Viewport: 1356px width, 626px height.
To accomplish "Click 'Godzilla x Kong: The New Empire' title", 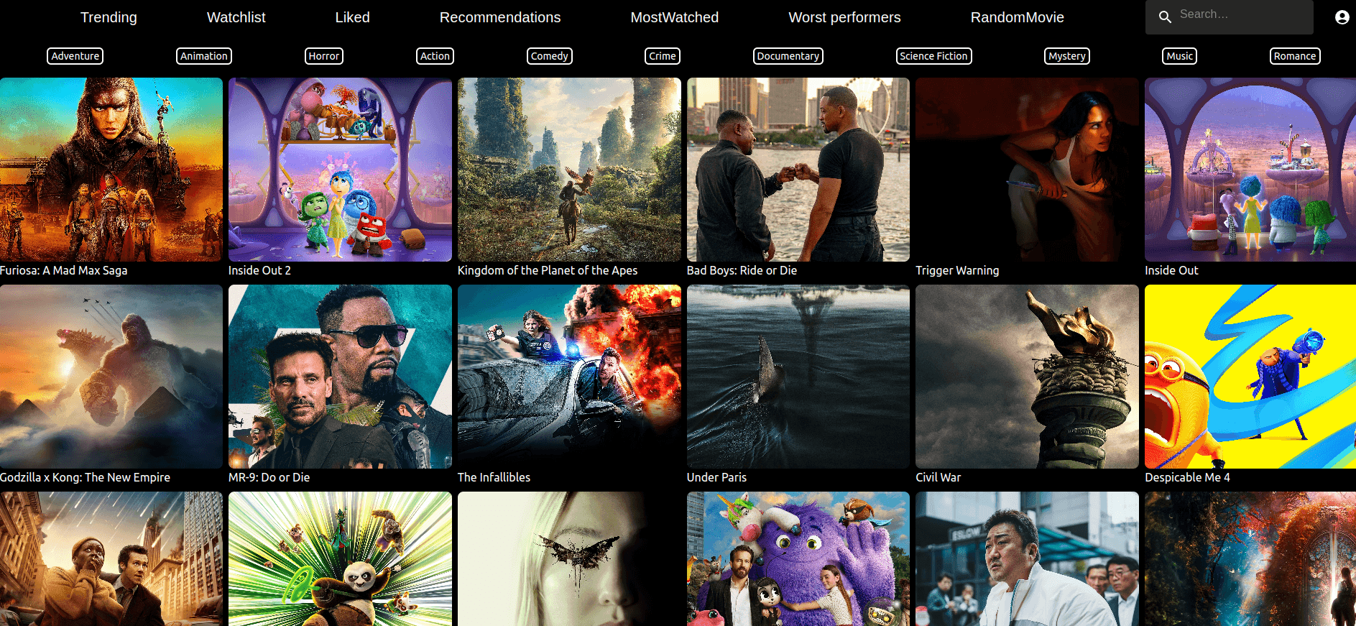I will point(86,477).
